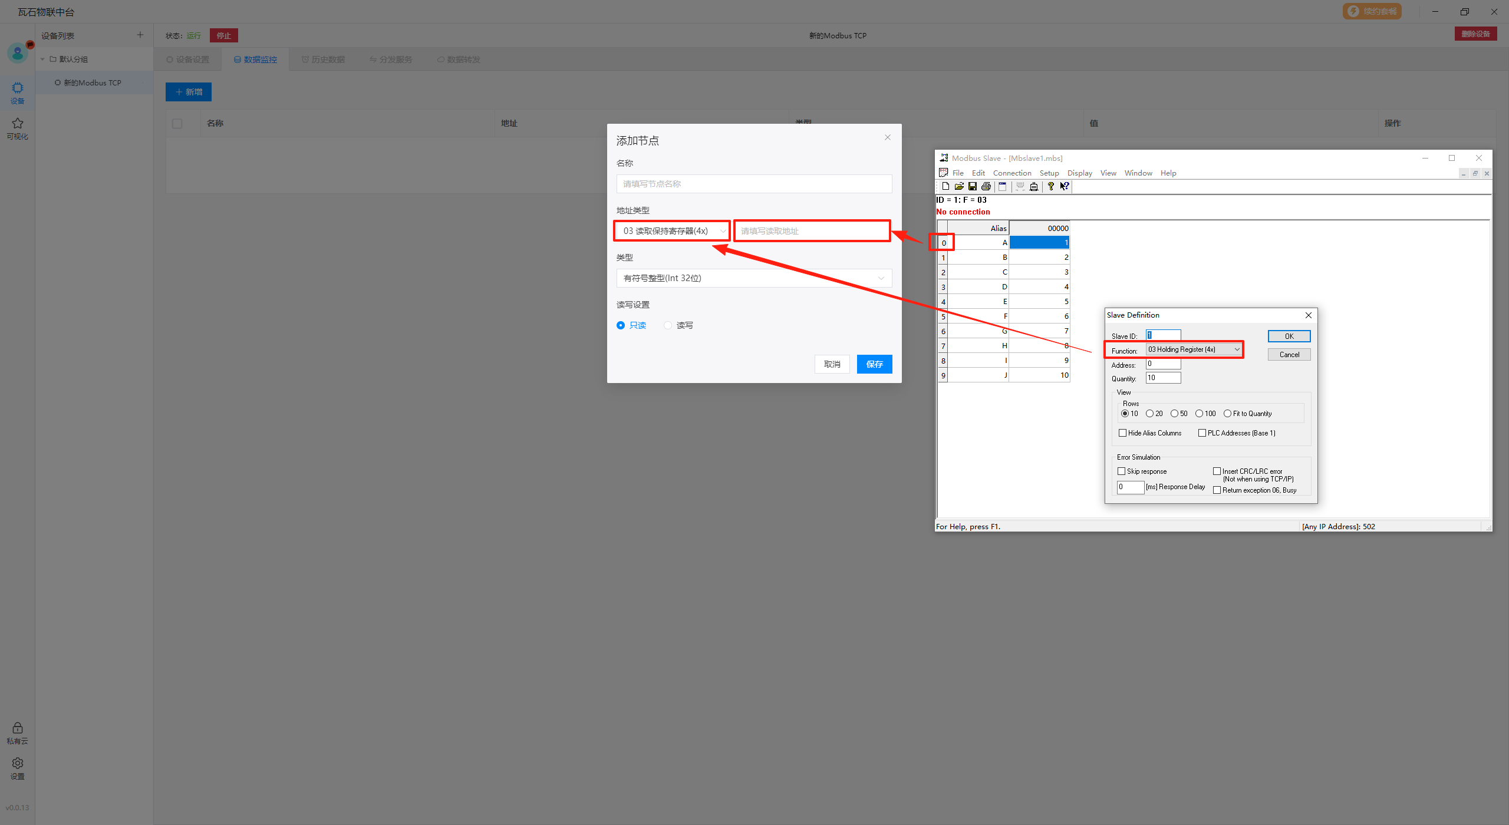1509x825 pixels.
Task: Click the 请填写节点名称 name input field
Action: (x=754, y=184)
